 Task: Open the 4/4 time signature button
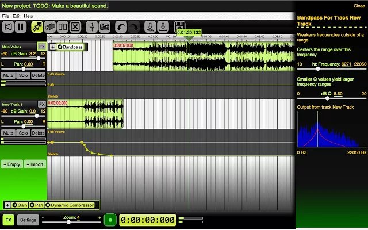pyautogui.click(x=92, y=27)
